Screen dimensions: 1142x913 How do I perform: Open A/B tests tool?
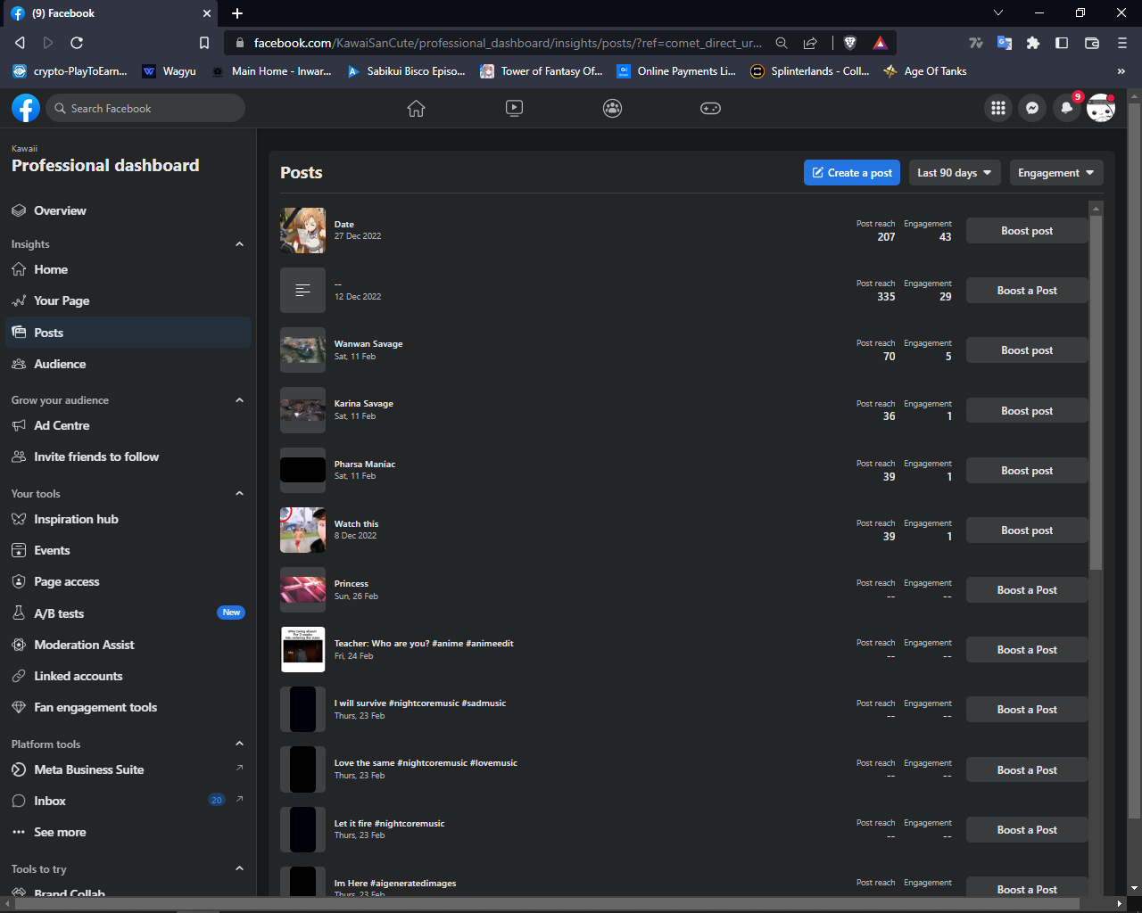tap(128, 613)
